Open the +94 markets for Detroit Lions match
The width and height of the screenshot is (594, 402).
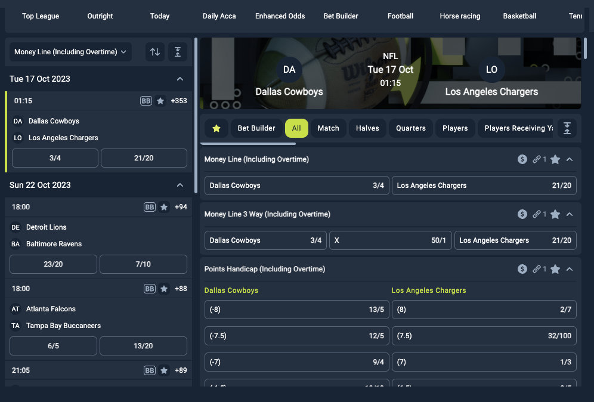[x=181, y=207]
